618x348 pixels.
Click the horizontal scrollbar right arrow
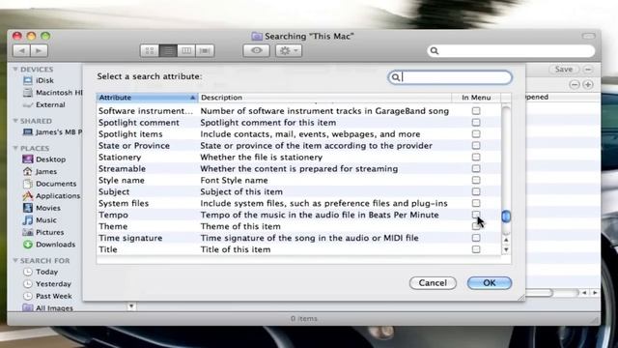coord(595,292)
